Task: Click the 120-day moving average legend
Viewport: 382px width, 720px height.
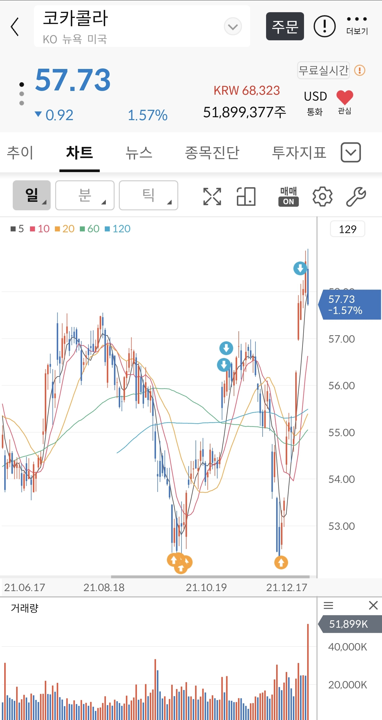Action: click(118, 229)
